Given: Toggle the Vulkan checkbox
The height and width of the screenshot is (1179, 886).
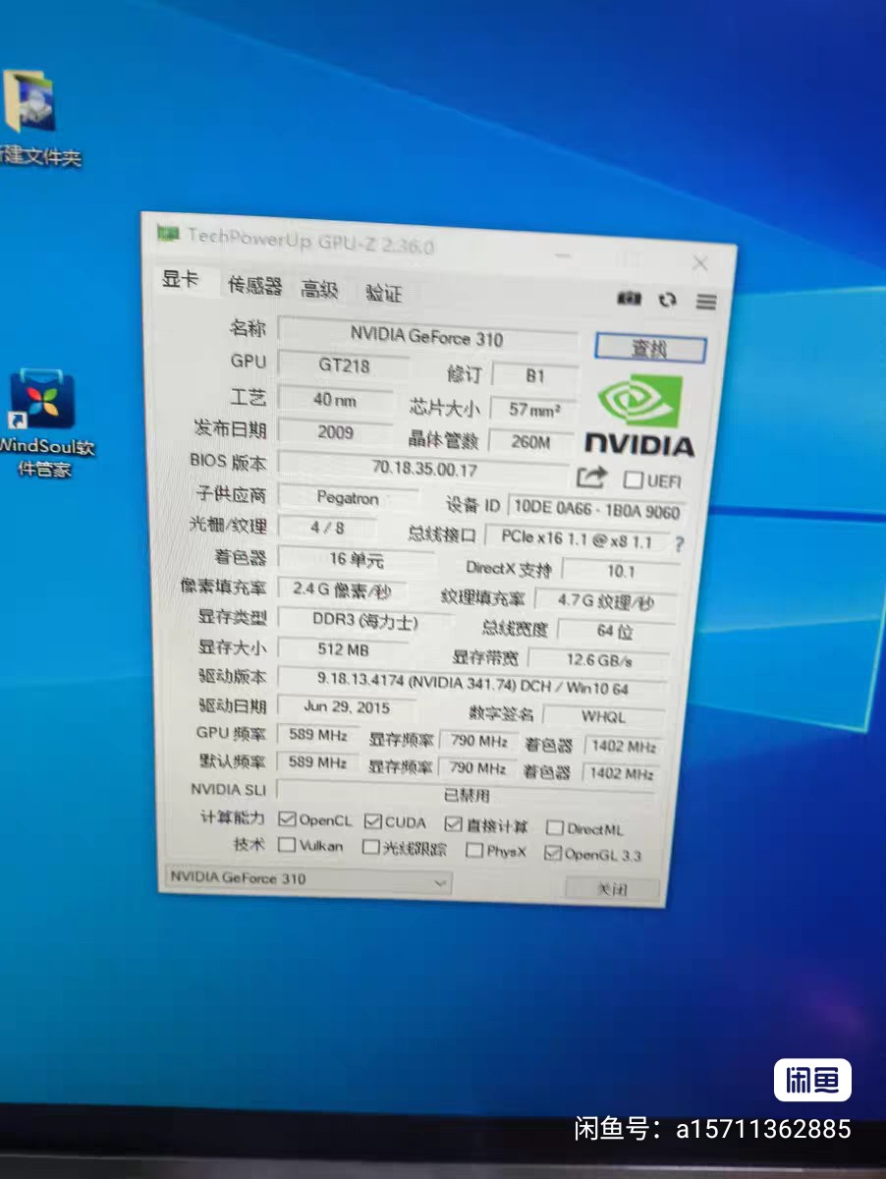Looking at the screenshot, I should [287, 844].
